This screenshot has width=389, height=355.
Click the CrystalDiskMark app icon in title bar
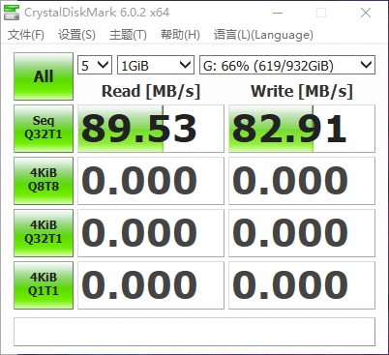point(12,13)
